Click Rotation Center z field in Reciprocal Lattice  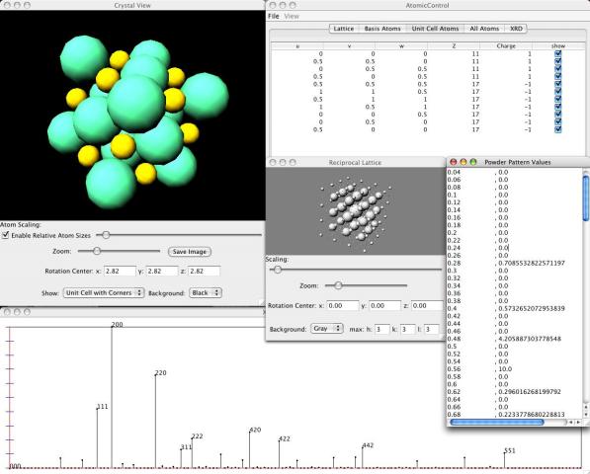click(x=428, y=305)
